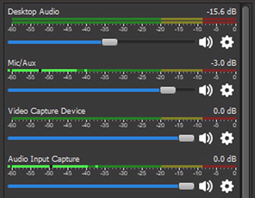Click the Desktop Audio volume slider handle
Viewport: 255px width, 198px height.
[109, 42]
